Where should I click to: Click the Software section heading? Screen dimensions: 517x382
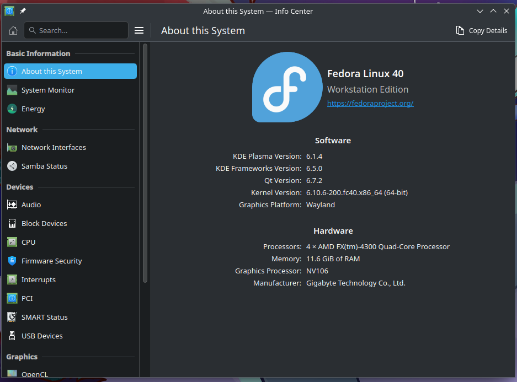coord(333,141)
